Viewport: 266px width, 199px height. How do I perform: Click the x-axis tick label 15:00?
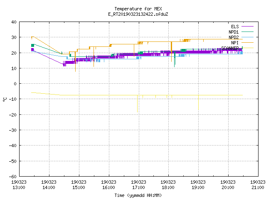pos(79,187)
